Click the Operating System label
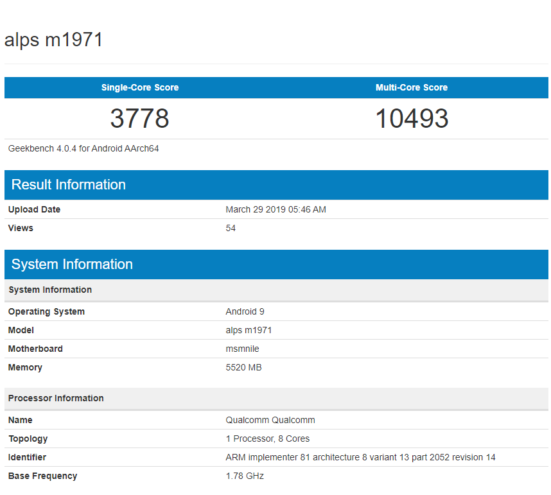The height and width of the screenshot is (495, 551). pyautogui.click(x=46, y=311)
